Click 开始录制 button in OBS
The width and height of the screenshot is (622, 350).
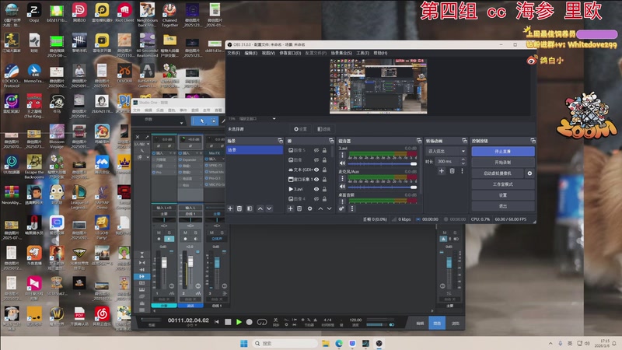pos(503,163)
